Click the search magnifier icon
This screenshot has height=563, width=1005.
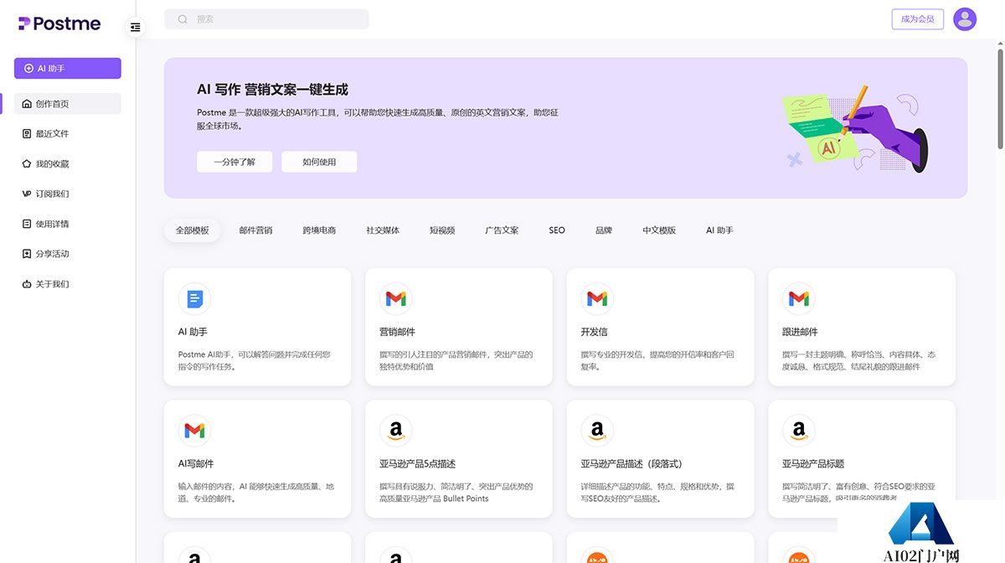[x=183, y=19]
